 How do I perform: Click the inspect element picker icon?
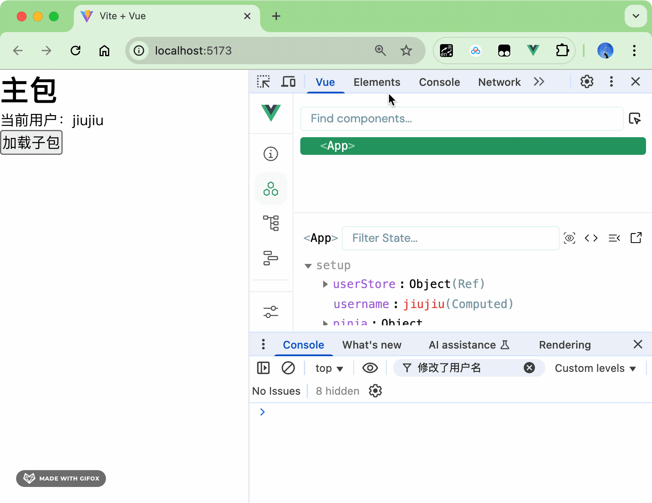(263, 82)
